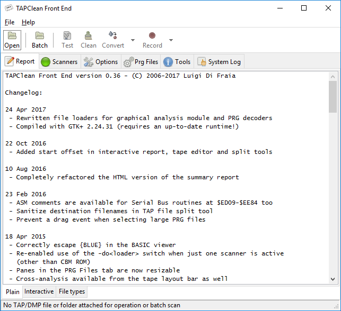Expand the Record dropdown arrow
Image resolution: width=341 pixels, height=311 pixels.
pyautogui.click(x=171, y=40)
